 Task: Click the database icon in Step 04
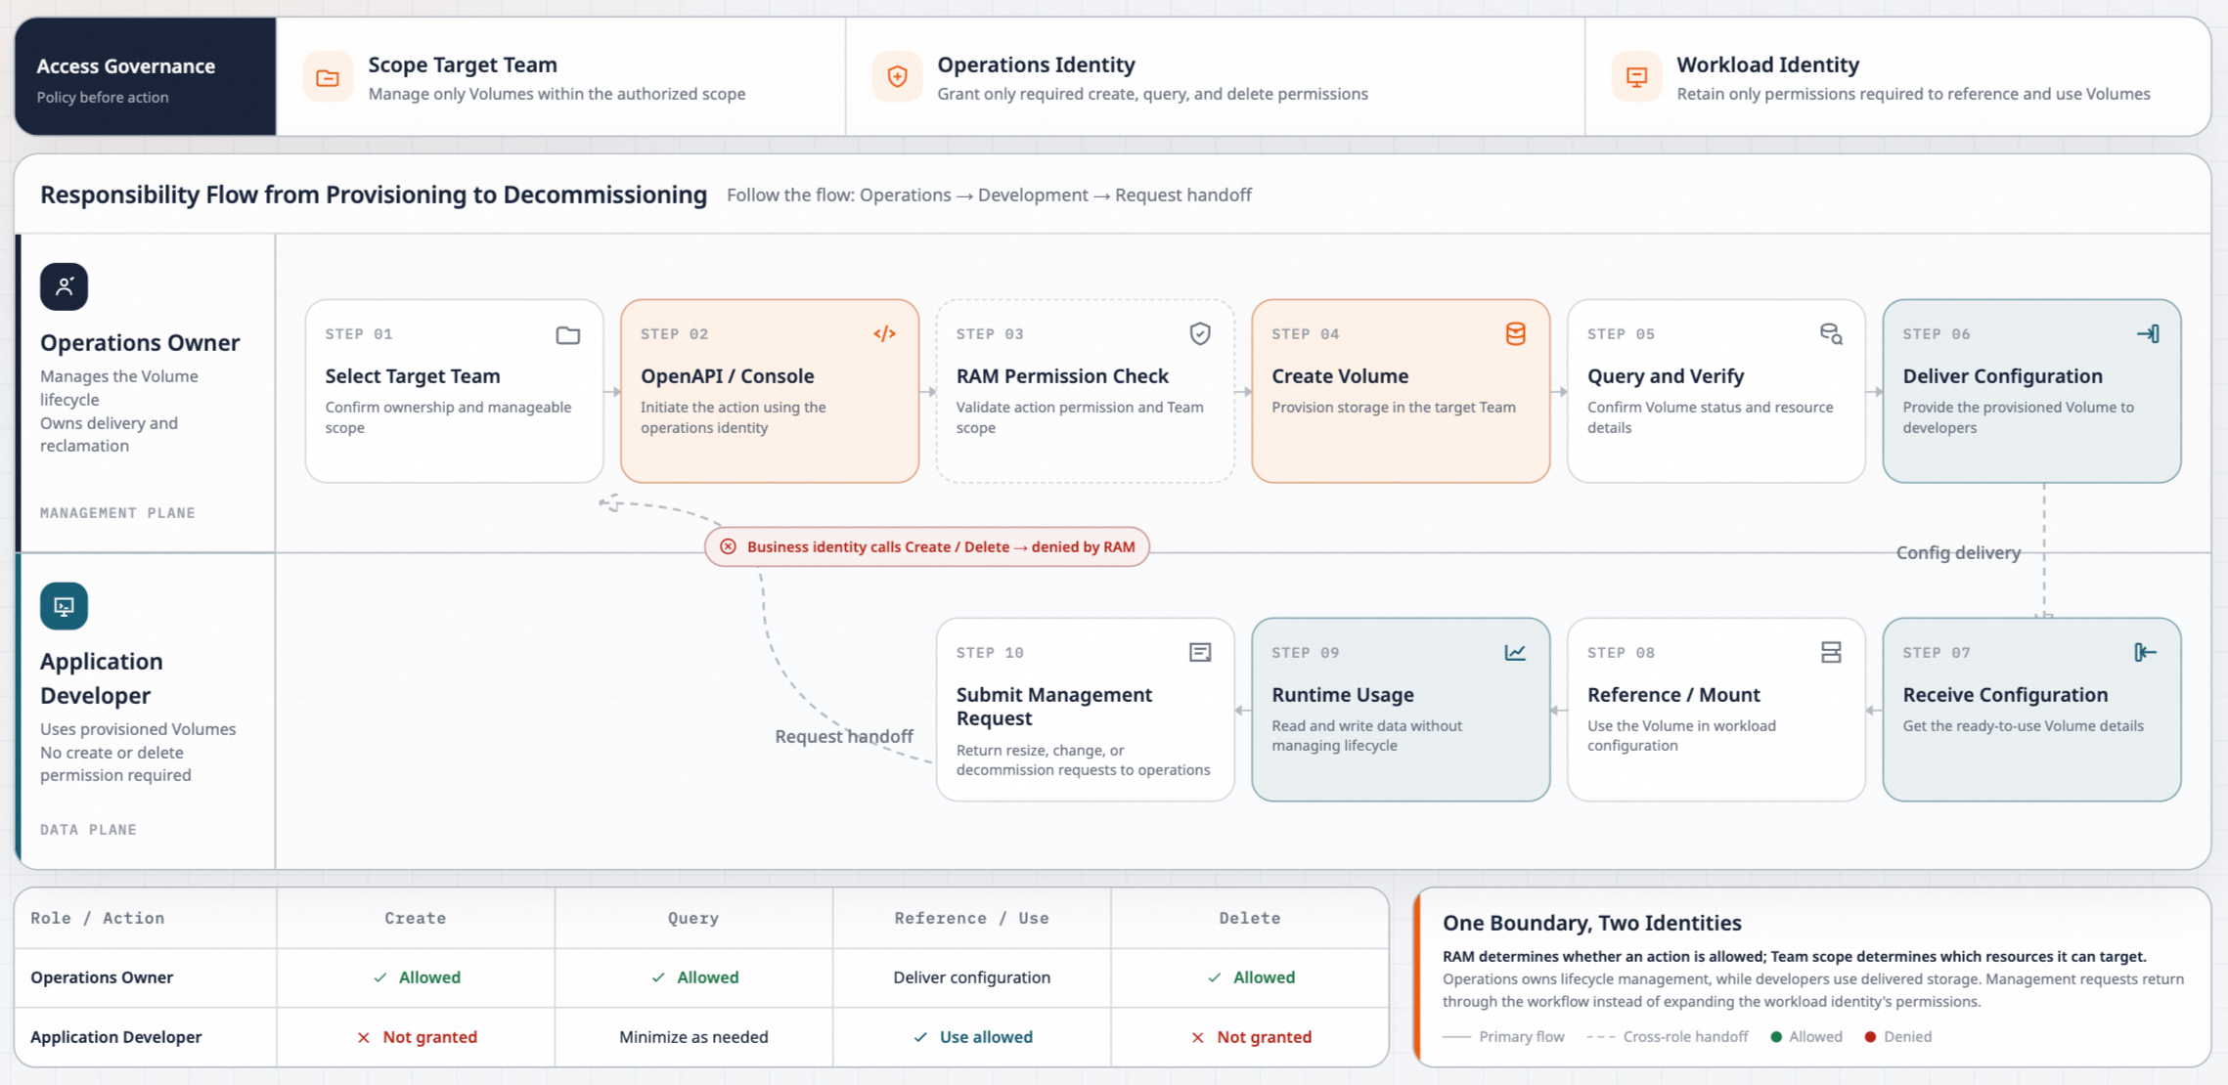(x=1515, y=334)
